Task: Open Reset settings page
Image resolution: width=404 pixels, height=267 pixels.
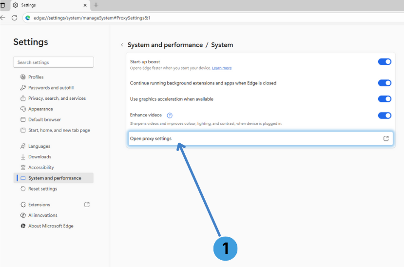Action: tap(53, 189)
